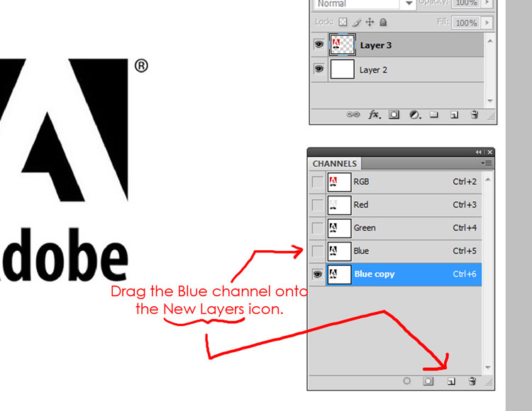Switch to the CHANNELS tab
532x411 pixels.
point(335,164)
